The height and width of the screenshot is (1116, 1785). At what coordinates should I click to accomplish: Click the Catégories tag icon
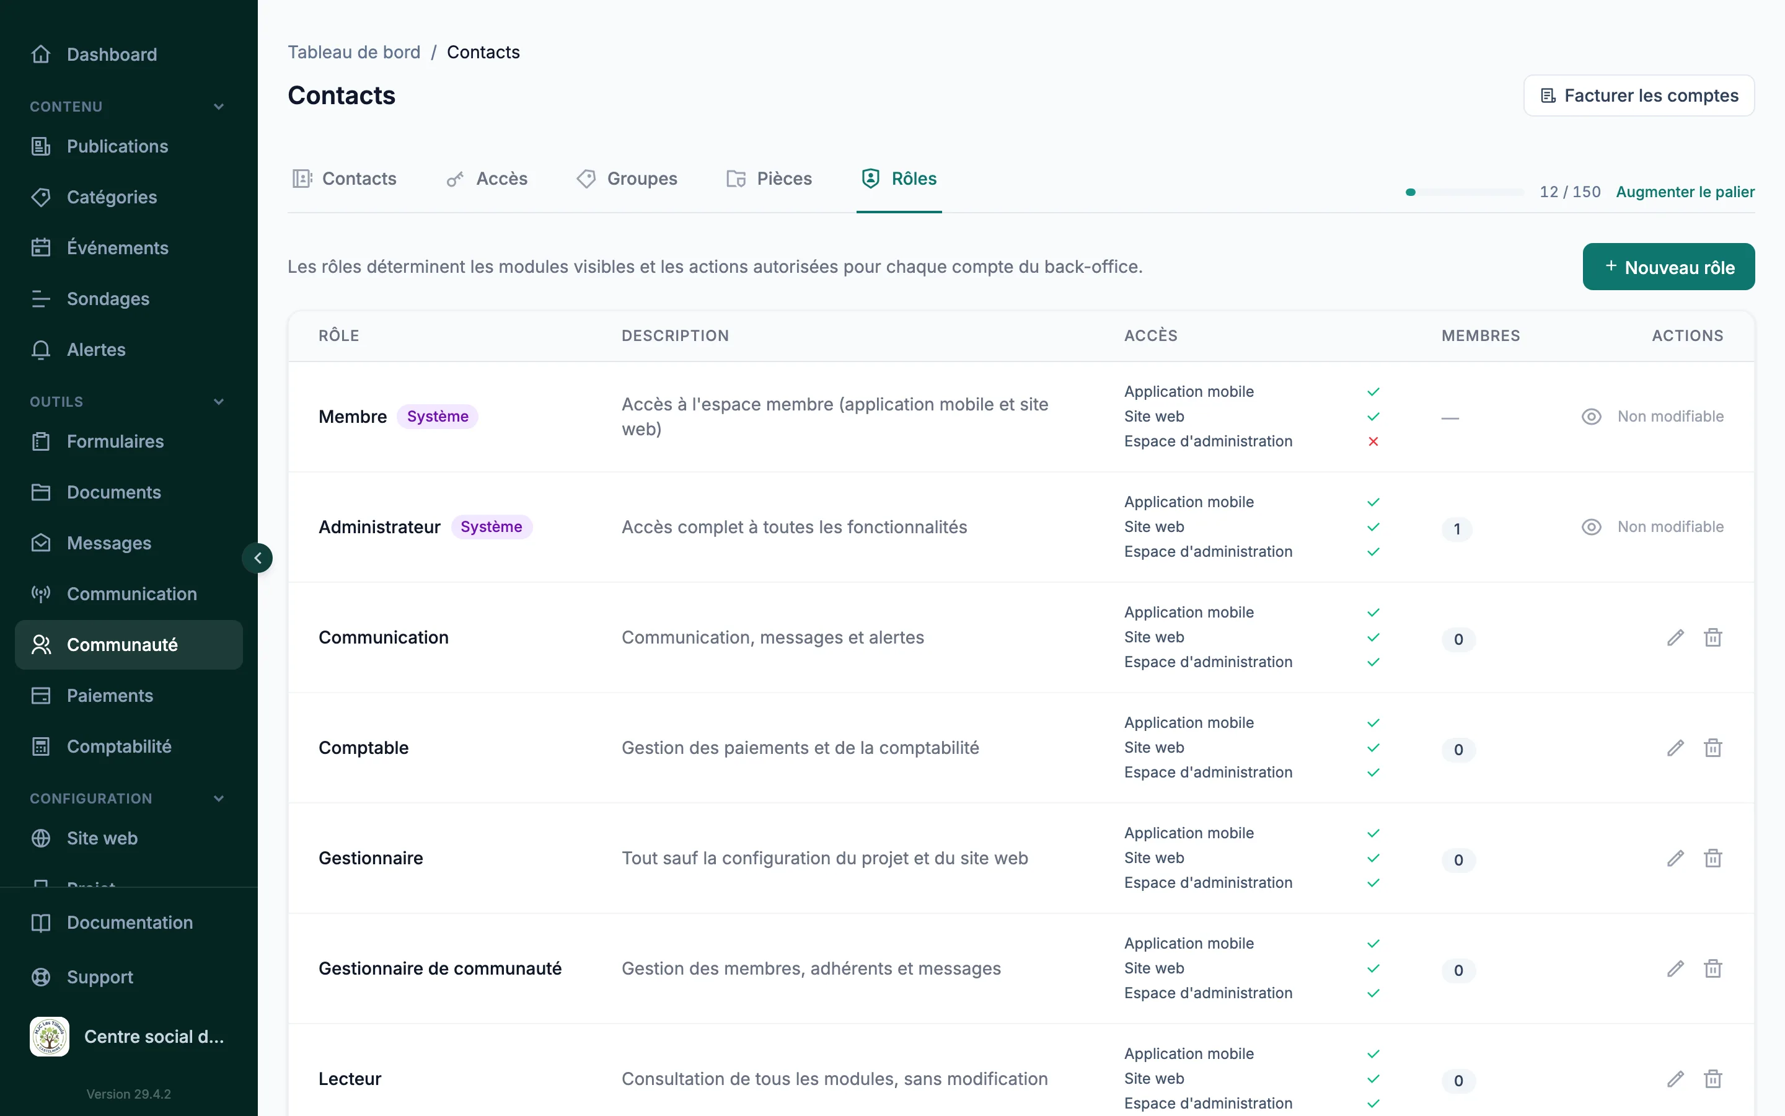(x=42, y=197)
